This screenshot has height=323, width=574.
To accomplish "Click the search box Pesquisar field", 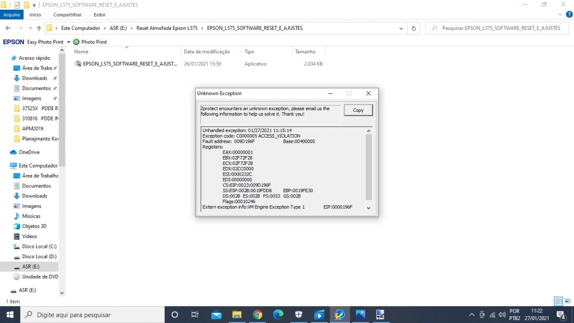I will click(x=498, y=28).
